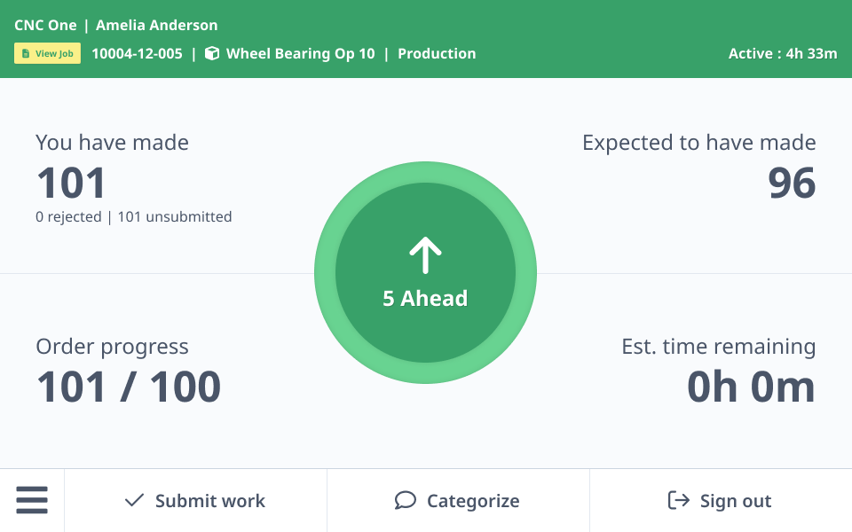Screen dimensions: 852x532
Task: Open the View Job panel
Action: pyautogui.click(x=47, y=53)
